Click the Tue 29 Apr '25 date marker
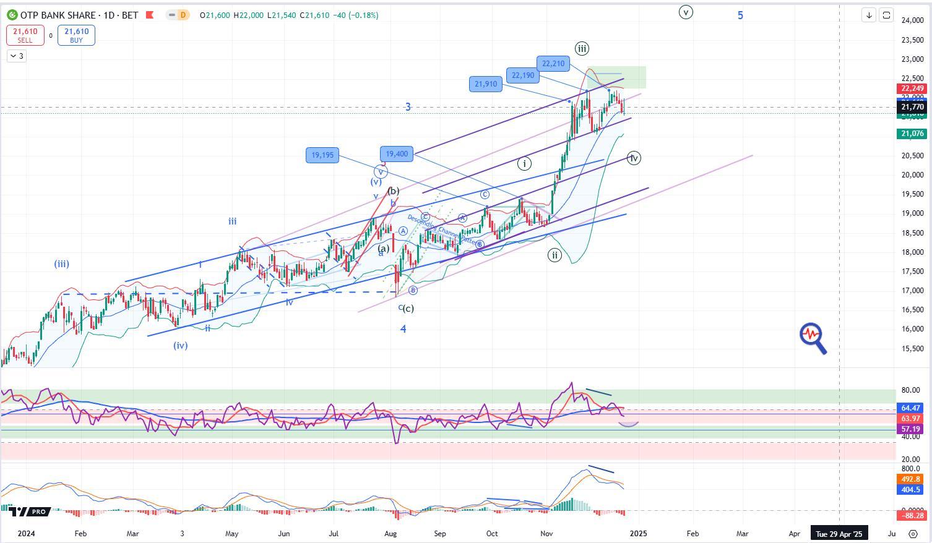 tap(839, 533)
